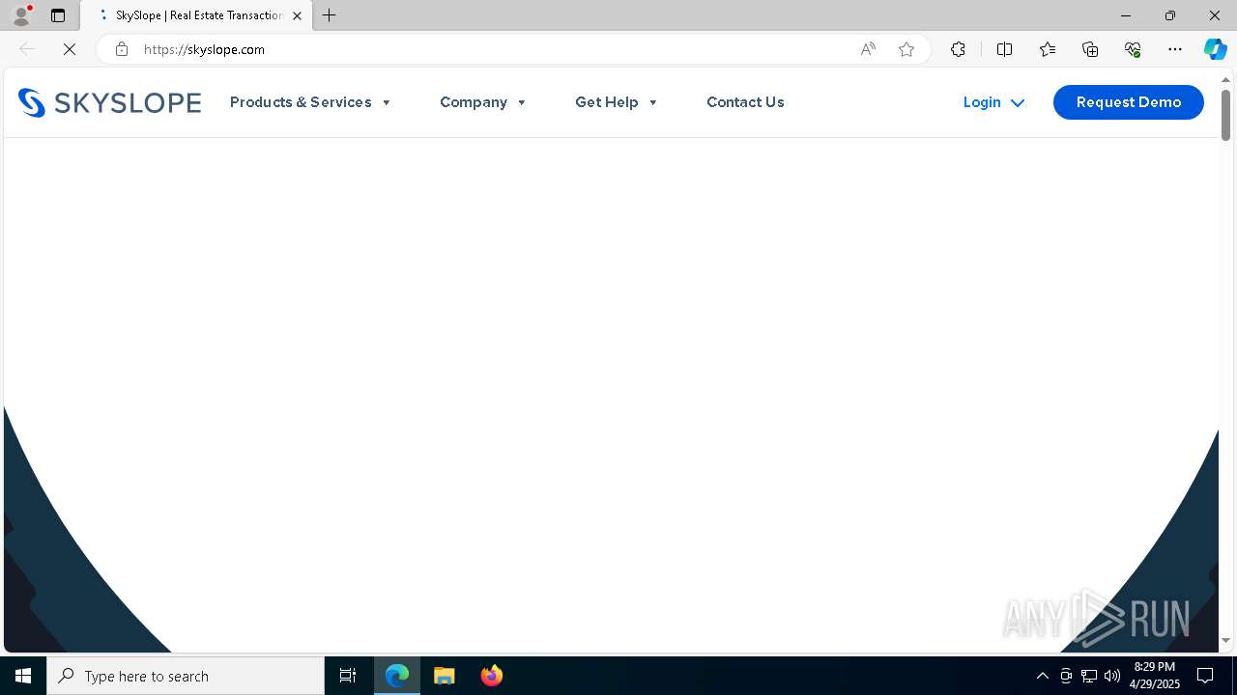Open Task View on taskbar
This screenshot has width=1237, height=695.
tap(348, 676)
